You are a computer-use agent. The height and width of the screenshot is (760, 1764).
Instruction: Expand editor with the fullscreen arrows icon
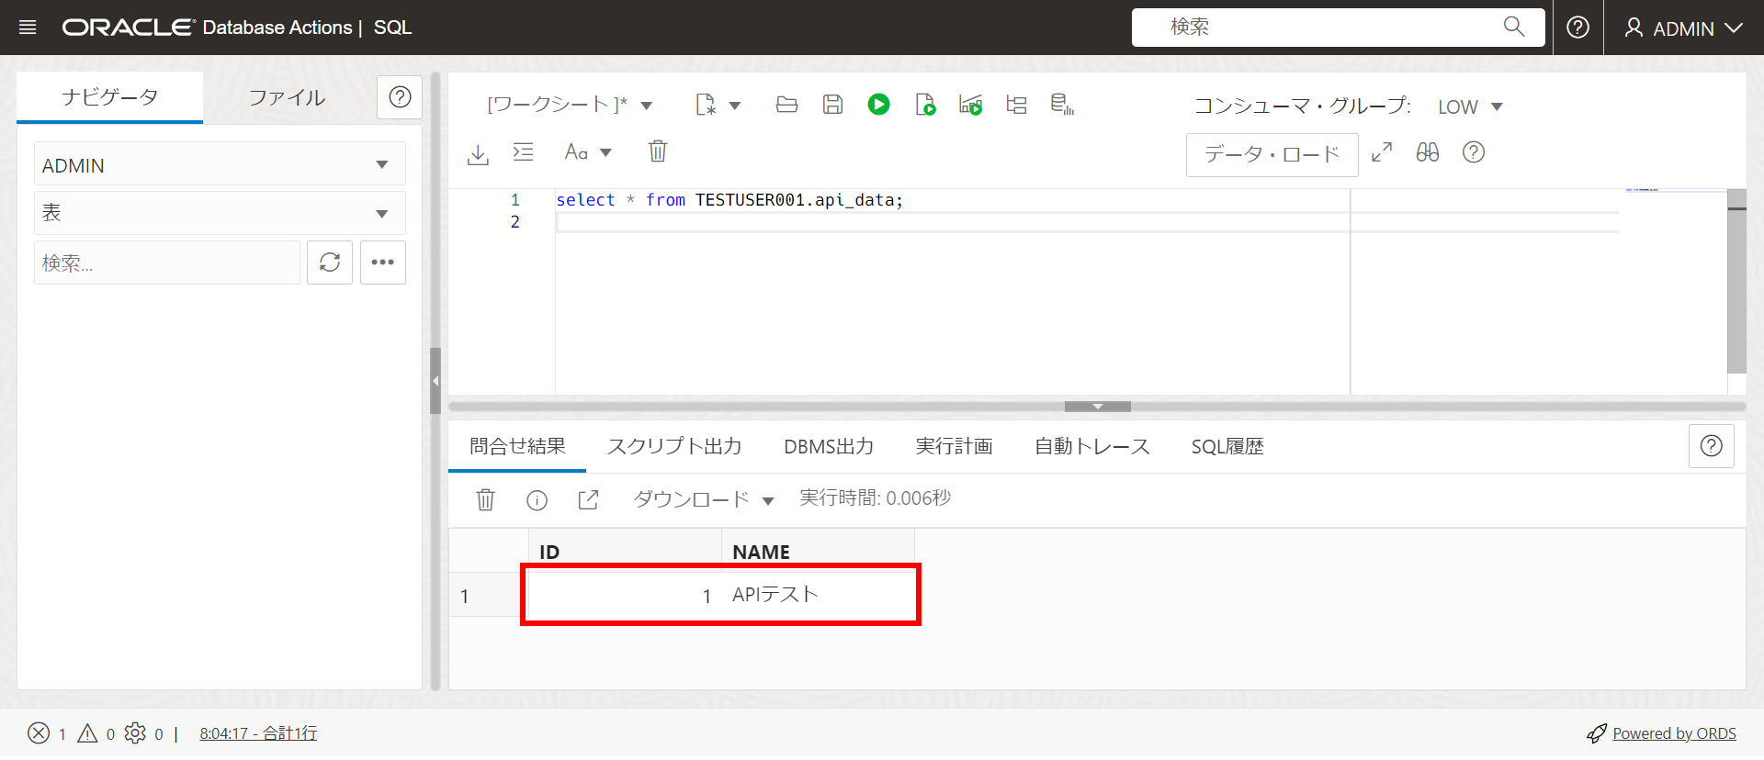[1382, 152]
